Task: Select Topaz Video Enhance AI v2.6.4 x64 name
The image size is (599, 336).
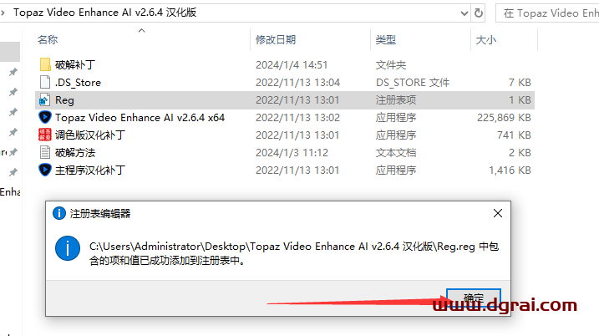Action: tap(140, 117)
